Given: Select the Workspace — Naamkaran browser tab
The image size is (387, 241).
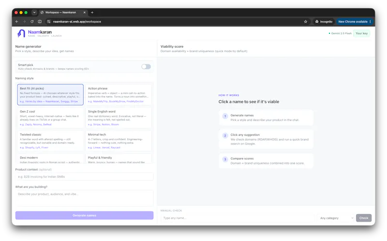Looking at the screenshot, I should (x=63, y=13).
